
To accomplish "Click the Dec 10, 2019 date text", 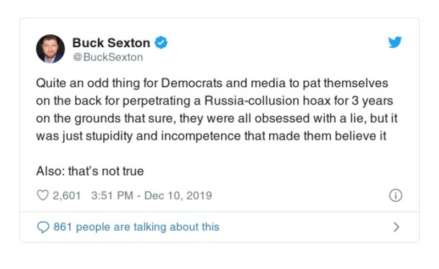I will [x=177, y=195].
